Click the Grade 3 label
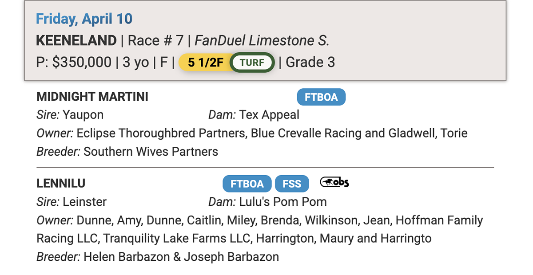This screenshot has width=533, height=275. coord(310,63)
